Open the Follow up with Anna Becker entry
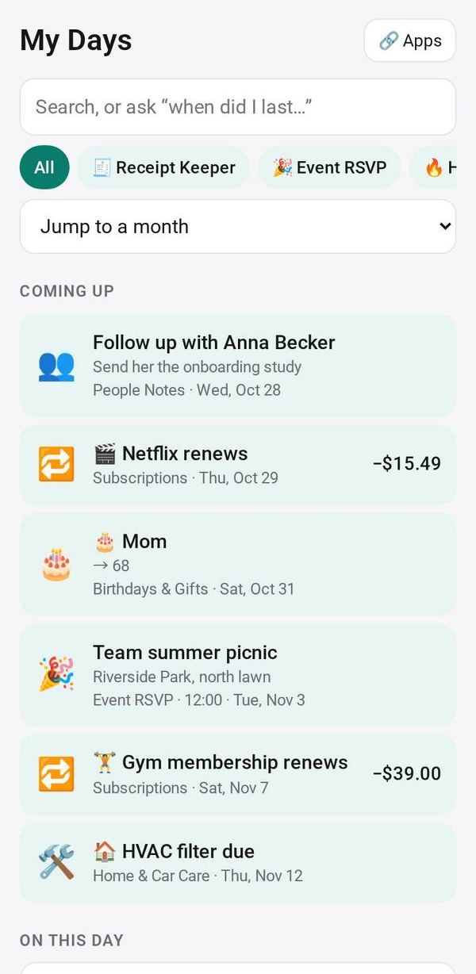This screenshot has width=476, height=974. pyautogui.click(x=238, y=366)
